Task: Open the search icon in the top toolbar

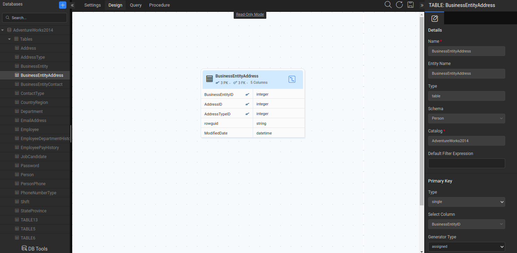Action: pos(388,5)
